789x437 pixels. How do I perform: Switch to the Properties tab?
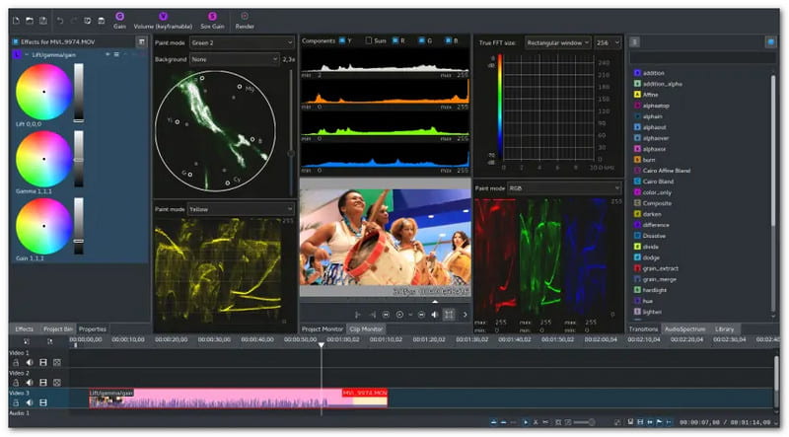pyautogui.click(x=93, y=328)
